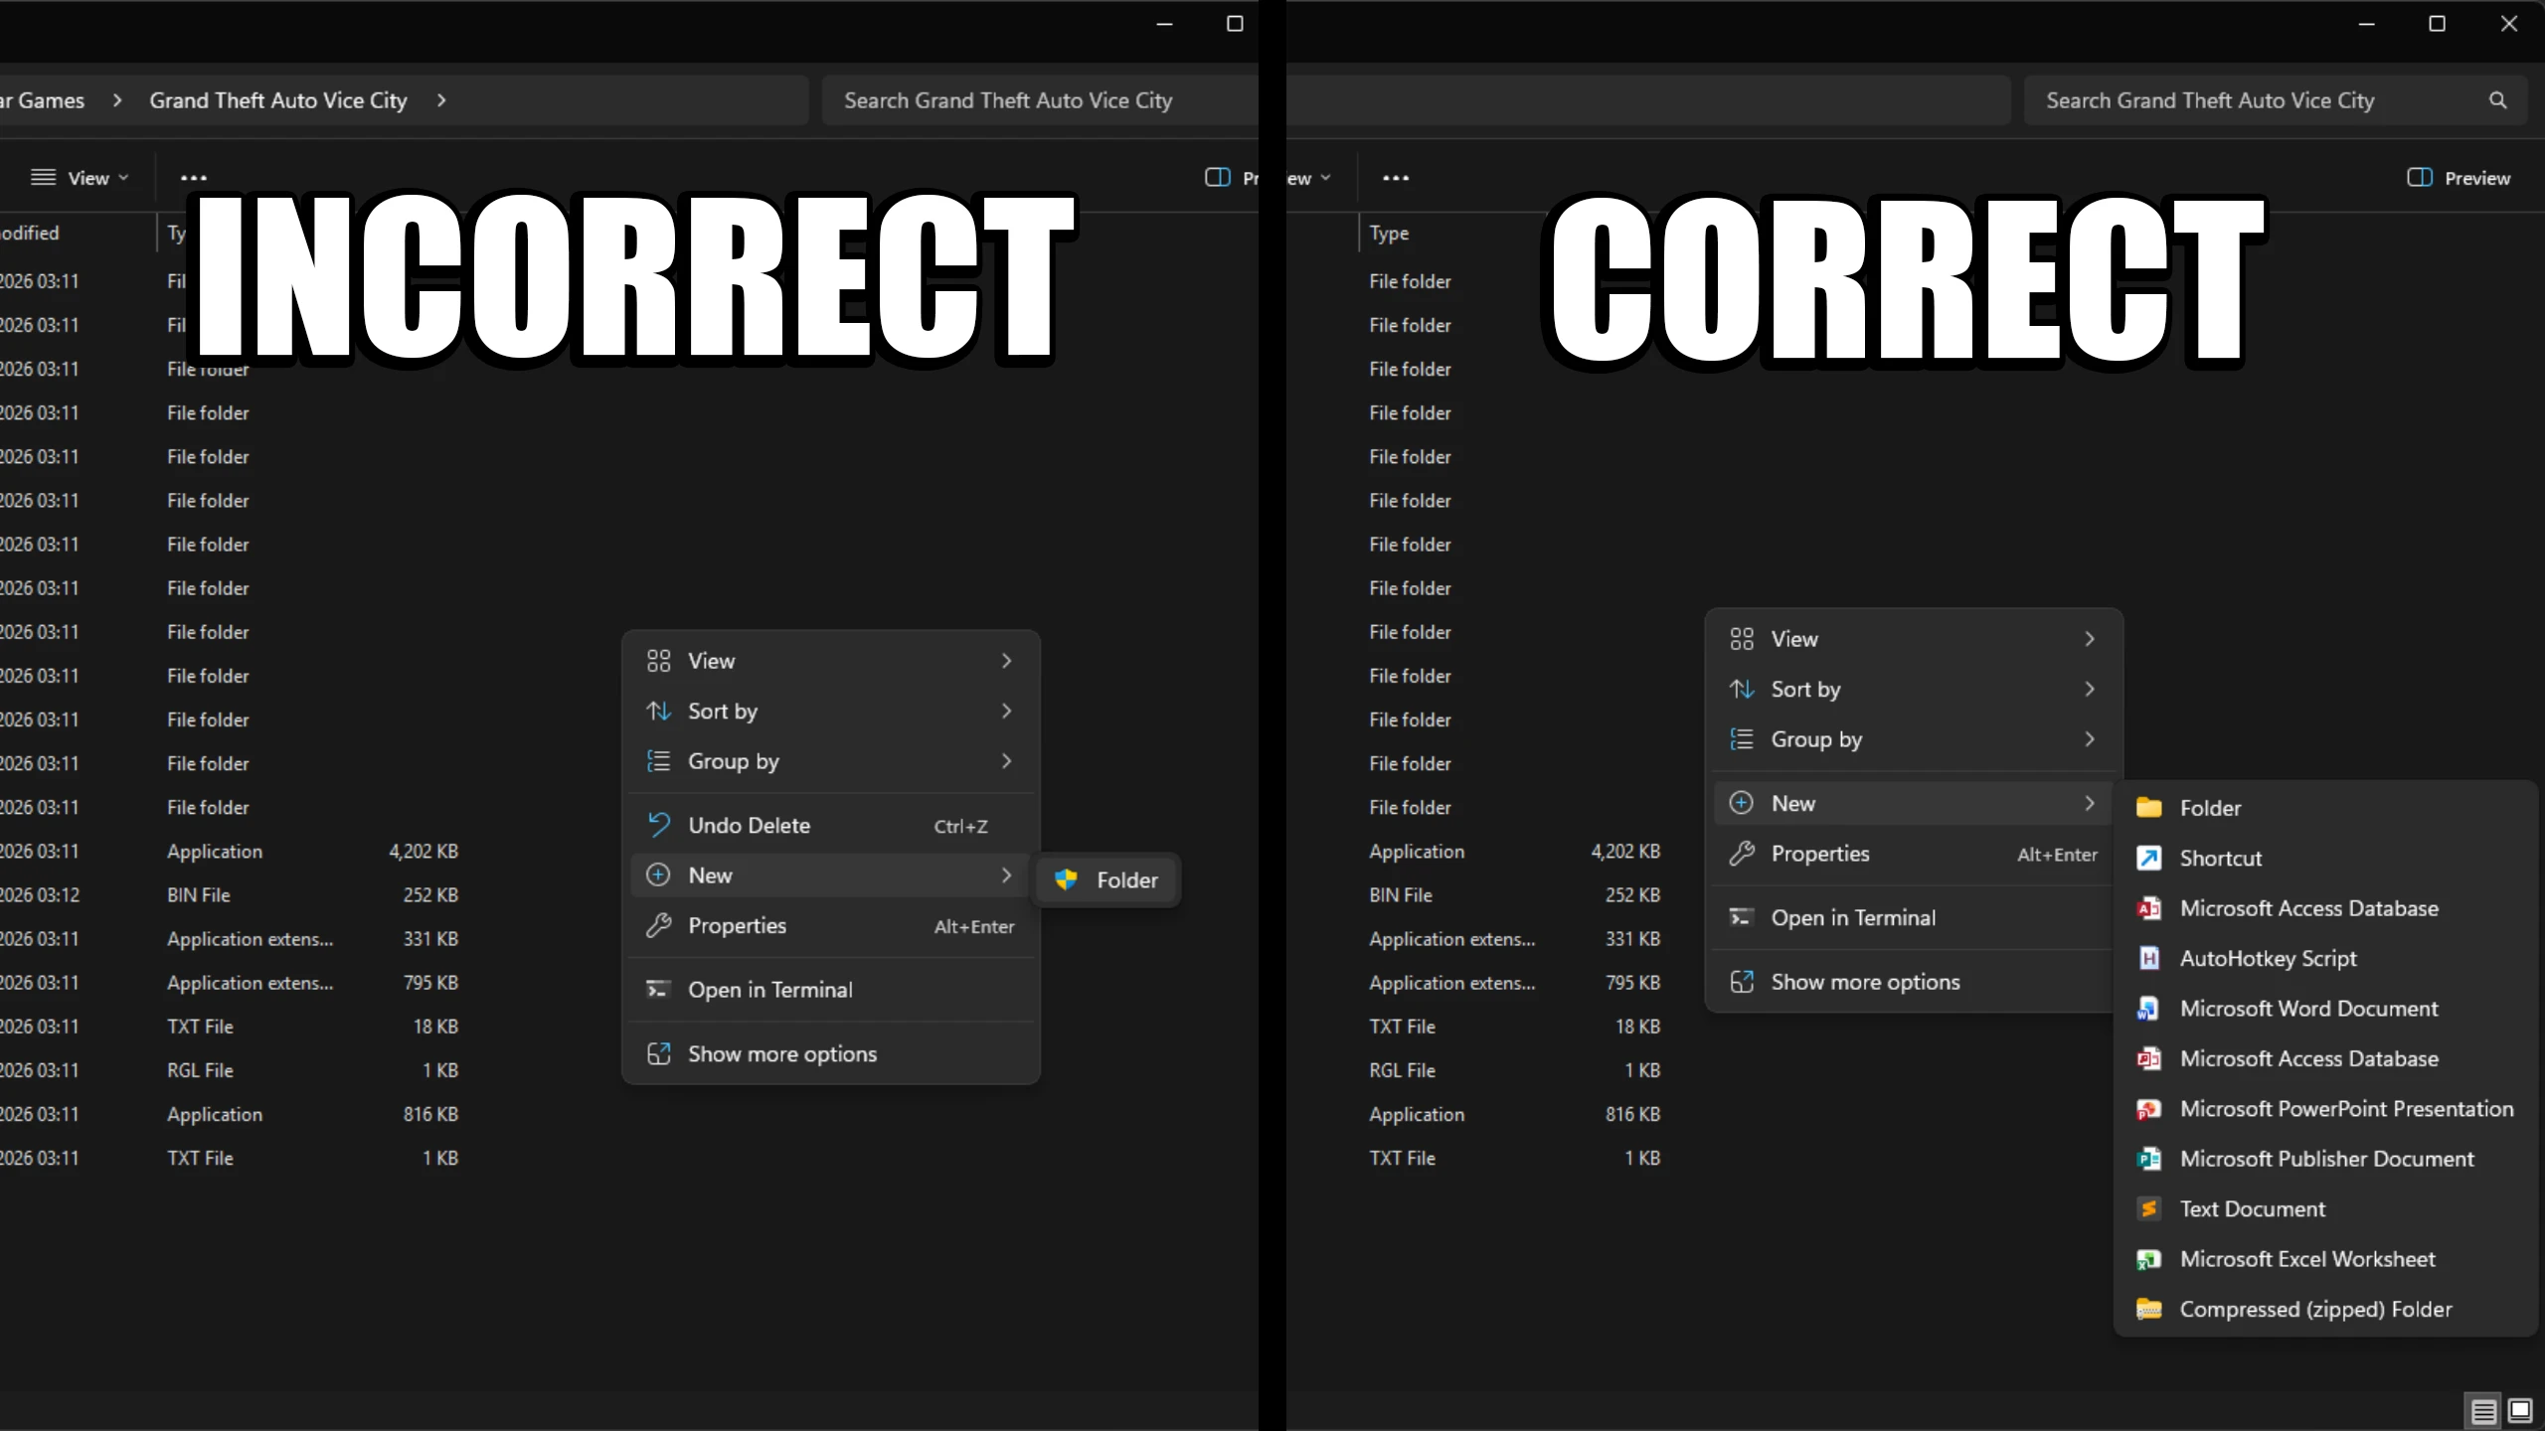Switch to details view layout icon
Image resolution: width=2545 pixels, height=1431 pixels.
tap(2483, 1410)
